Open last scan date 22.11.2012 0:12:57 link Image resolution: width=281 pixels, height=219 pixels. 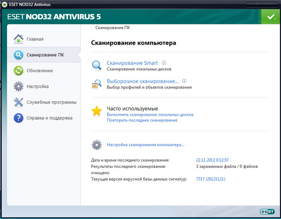pos(212,160)
